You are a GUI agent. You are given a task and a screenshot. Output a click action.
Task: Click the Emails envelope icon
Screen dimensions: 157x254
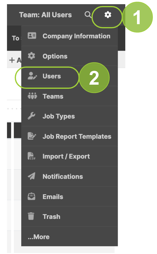pos(31,196)
